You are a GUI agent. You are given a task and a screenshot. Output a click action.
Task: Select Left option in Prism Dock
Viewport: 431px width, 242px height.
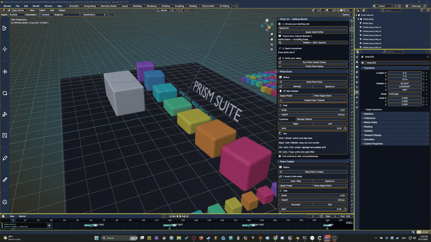330,124
